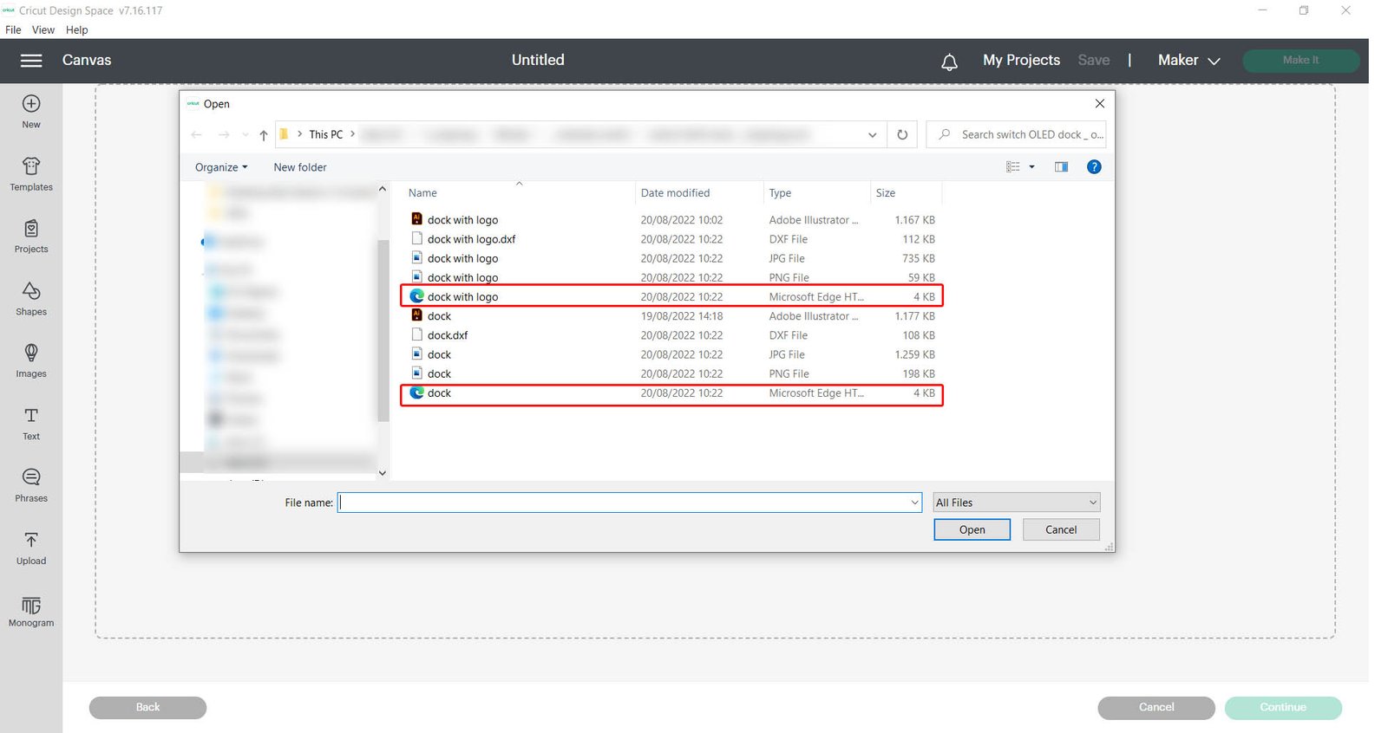Select 'dock' PNG File row

click(x=671, y=374)
